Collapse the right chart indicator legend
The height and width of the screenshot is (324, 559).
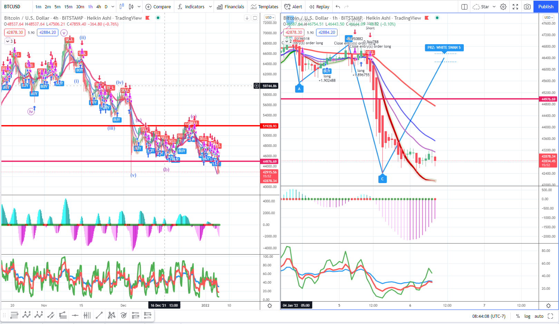pyautogui.click(x=288, y=41)
